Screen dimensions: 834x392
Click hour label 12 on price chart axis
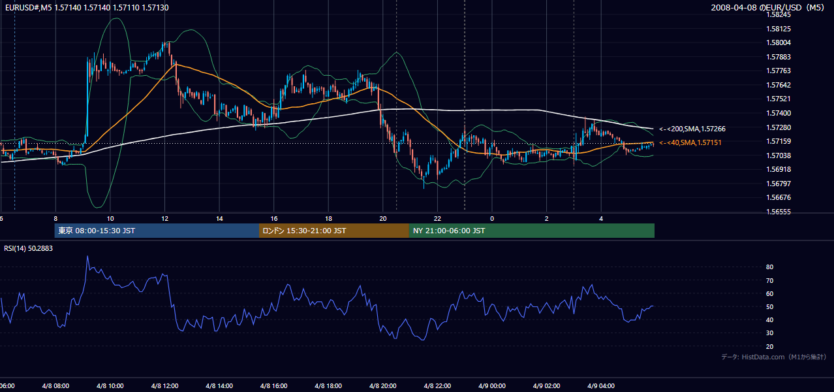click(x=164, y=218)
